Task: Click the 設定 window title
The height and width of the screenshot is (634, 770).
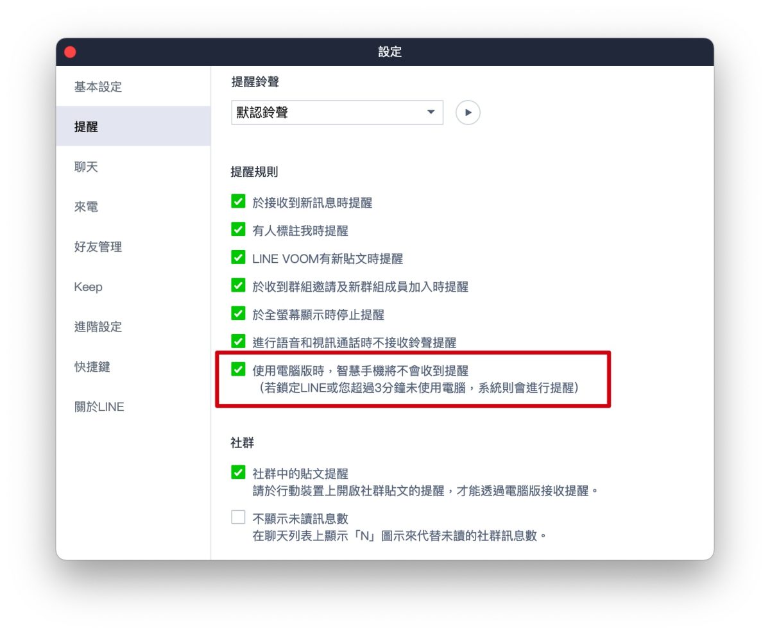Action: click(389, 52)
